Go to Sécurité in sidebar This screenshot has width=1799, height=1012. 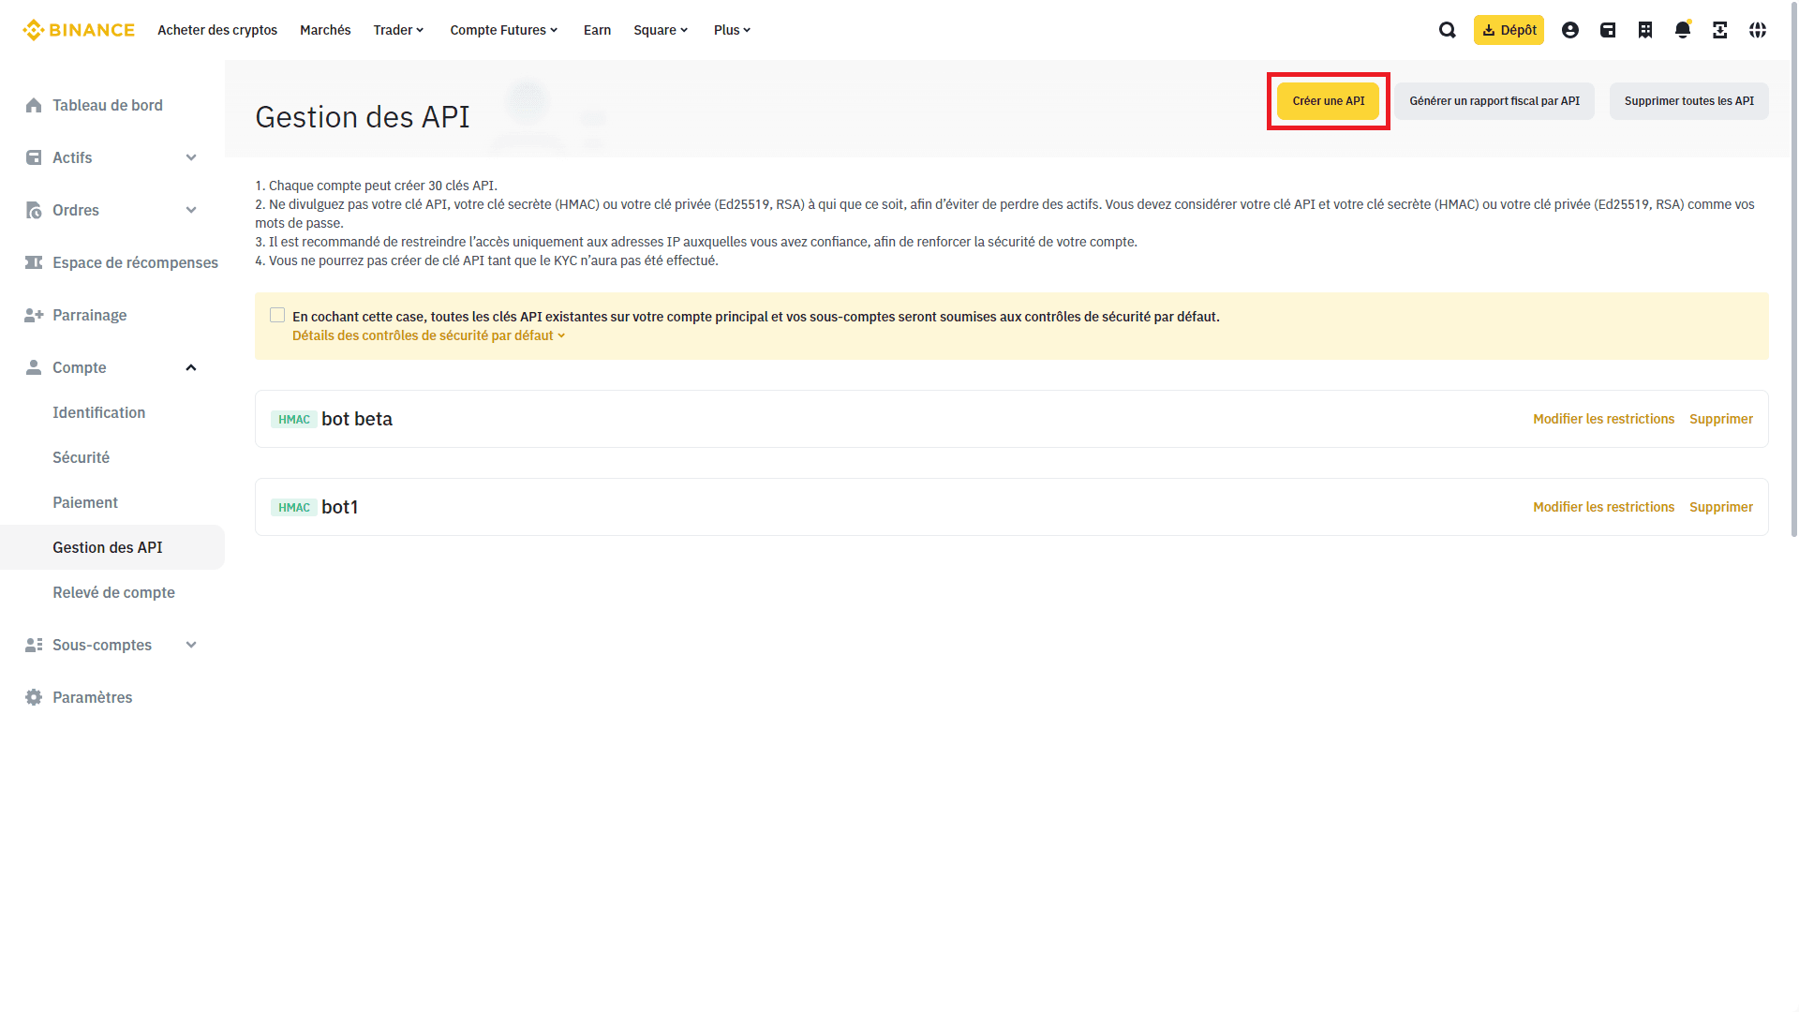tap(81, 457)
